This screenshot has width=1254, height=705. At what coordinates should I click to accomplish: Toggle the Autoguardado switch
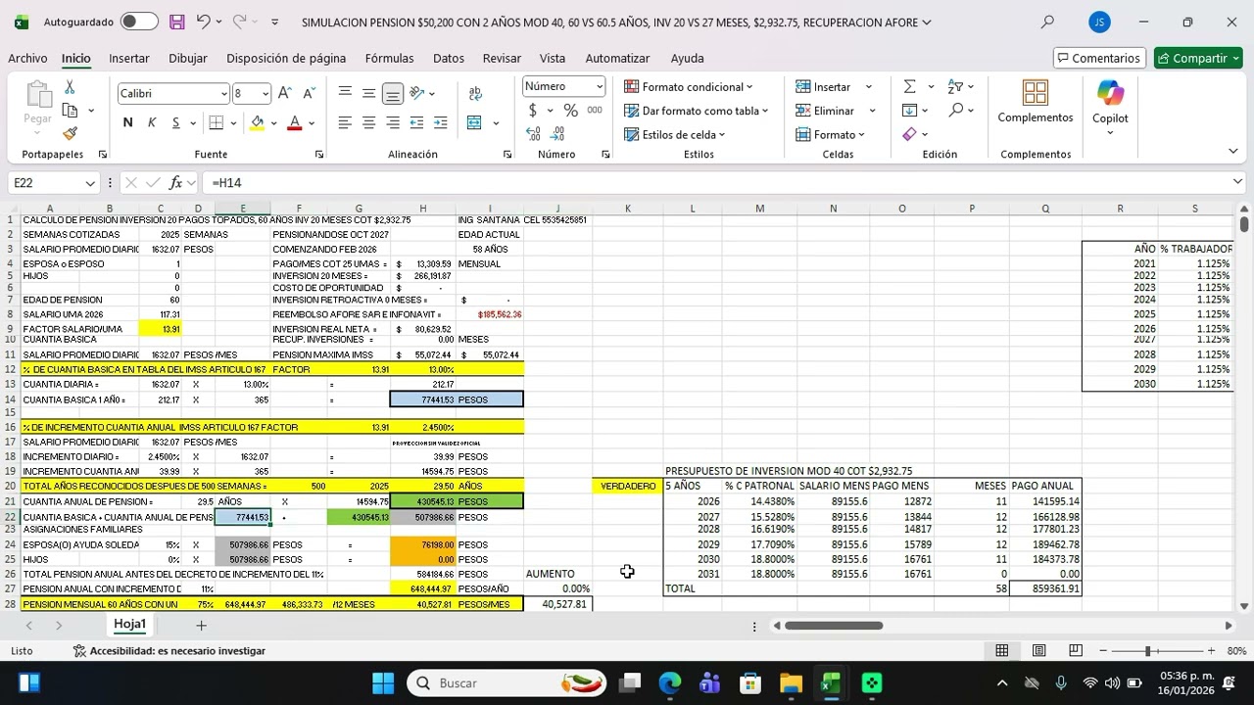(139, 22)
